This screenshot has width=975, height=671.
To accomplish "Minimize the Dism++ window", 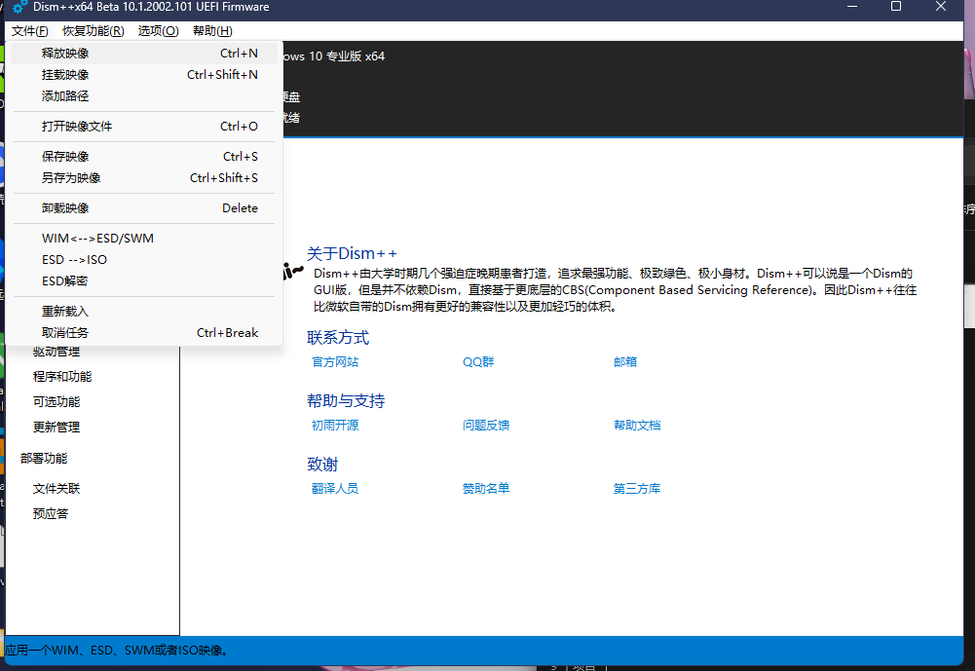I will 852,6.
